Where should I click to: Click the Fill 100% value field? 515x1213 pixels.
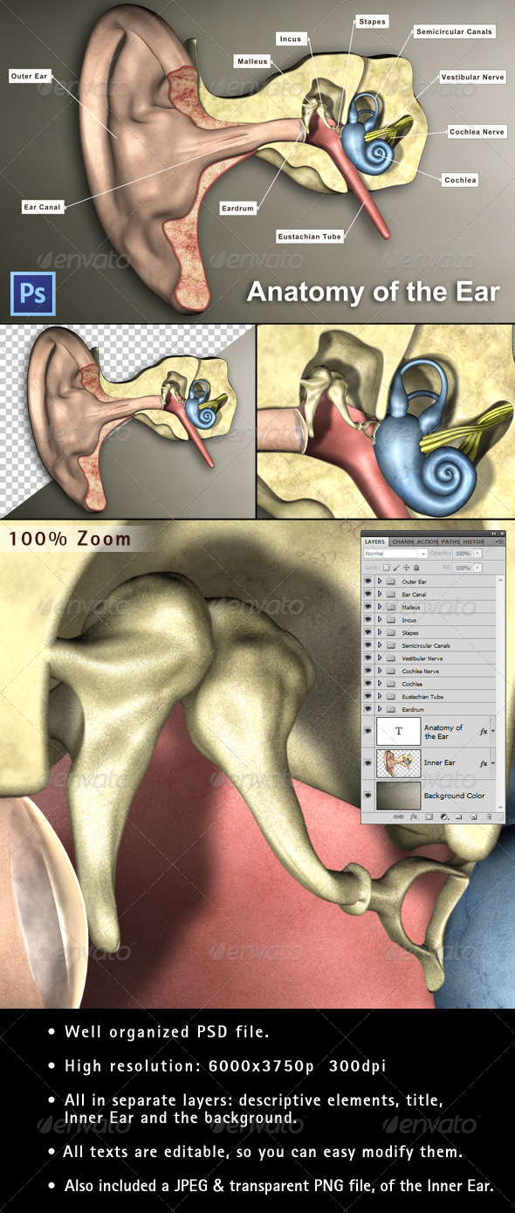[462, 568]
